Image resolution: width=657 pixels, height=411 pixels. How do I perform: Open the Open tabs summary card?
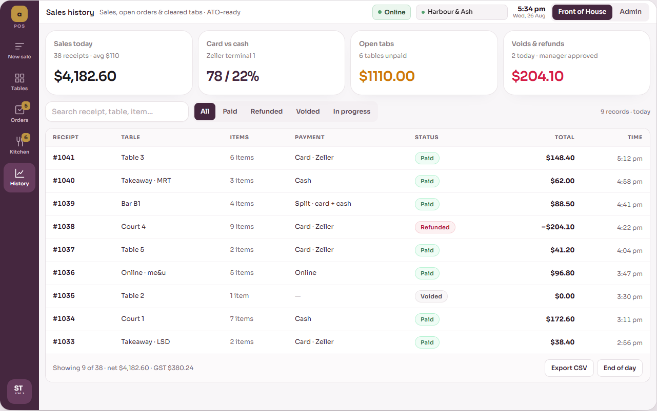424,62
